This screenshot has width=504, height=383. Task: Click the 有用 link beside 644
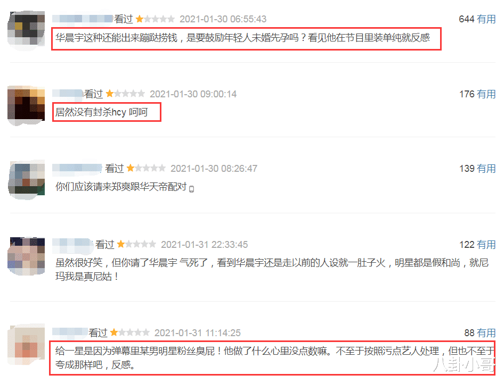click(486, 19)
